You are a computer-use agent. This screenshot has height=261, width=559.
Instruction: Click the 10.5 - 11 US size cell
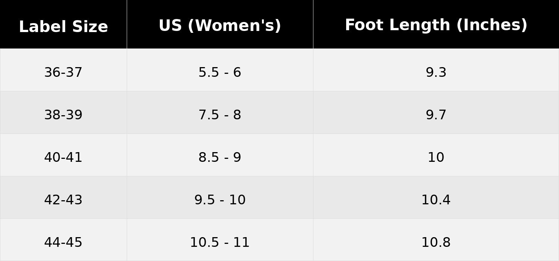point(220,242)
